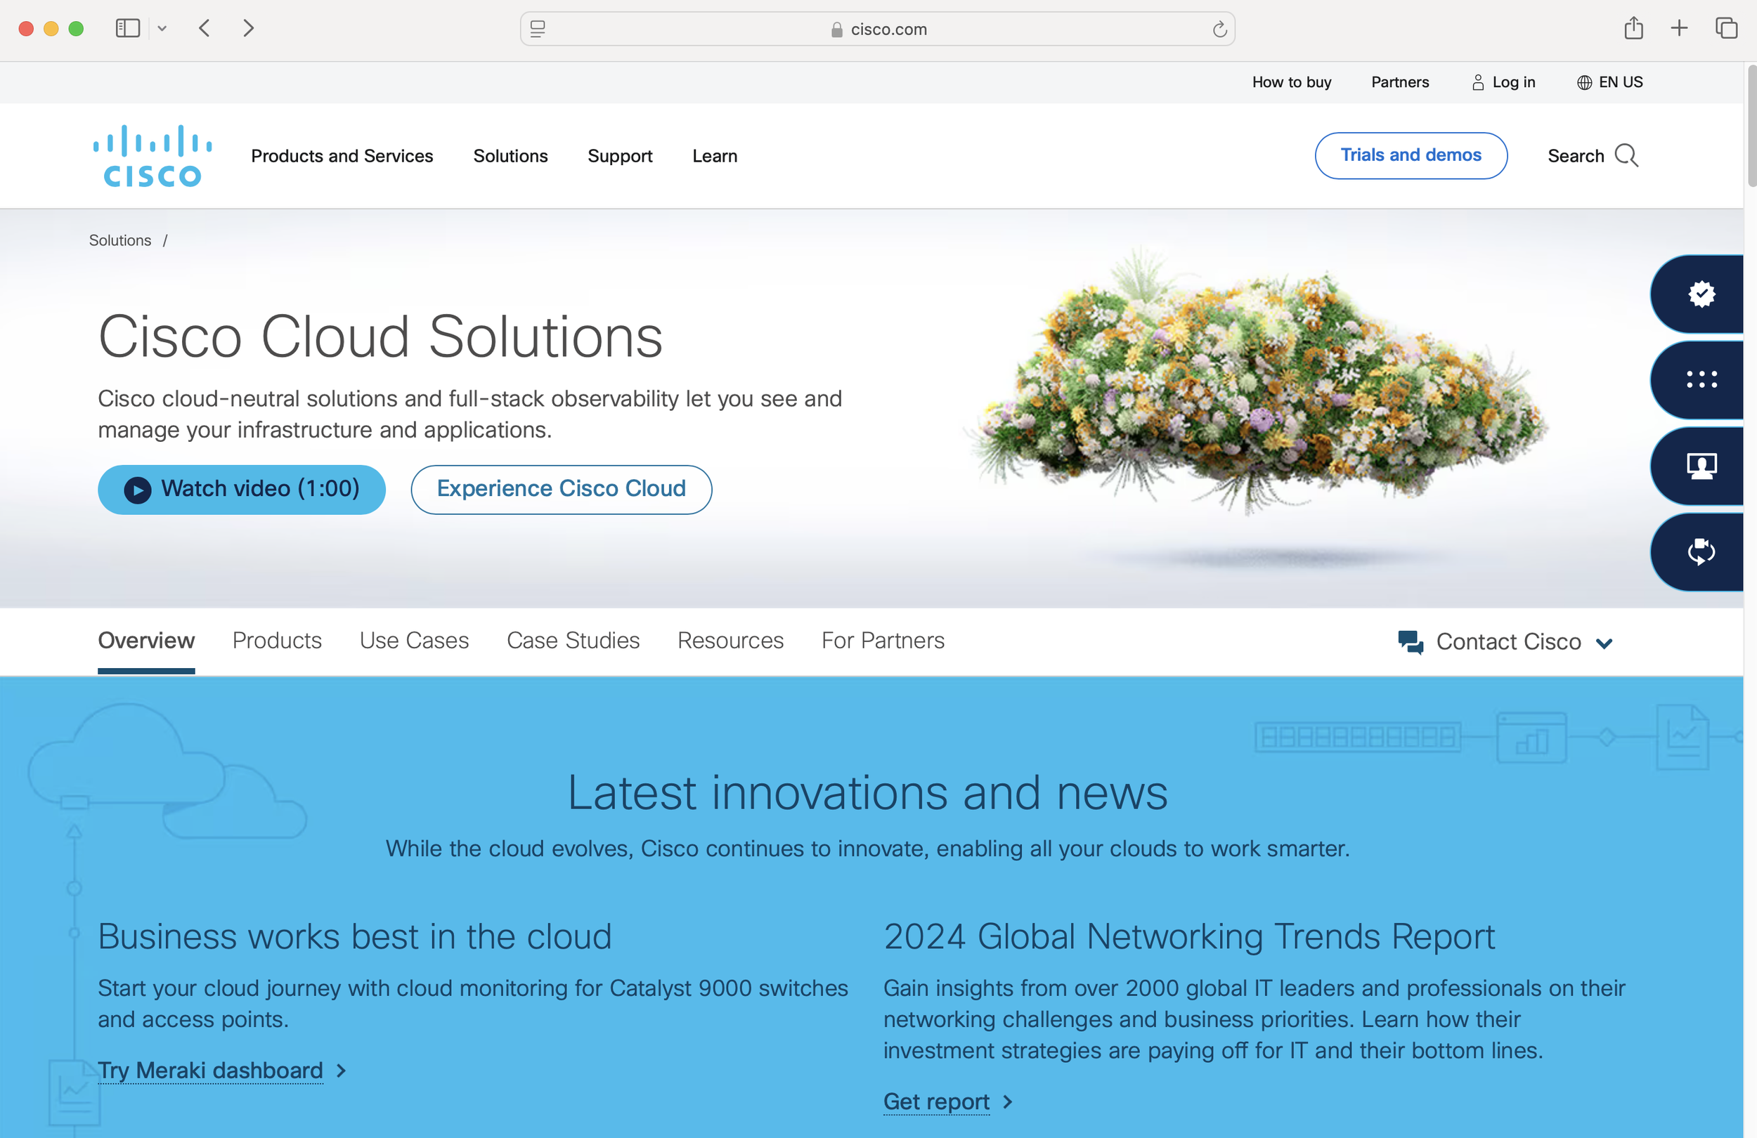
Task: Toggle the Safari sidebar
Action: tap(128, 29)
